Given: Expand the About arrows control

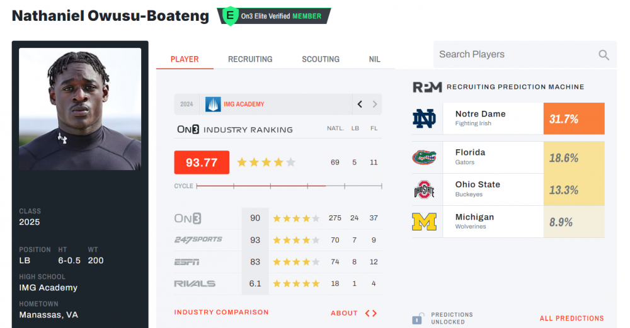Looking at the screenshot, I should pyautogui.click(x=371, y=313).
